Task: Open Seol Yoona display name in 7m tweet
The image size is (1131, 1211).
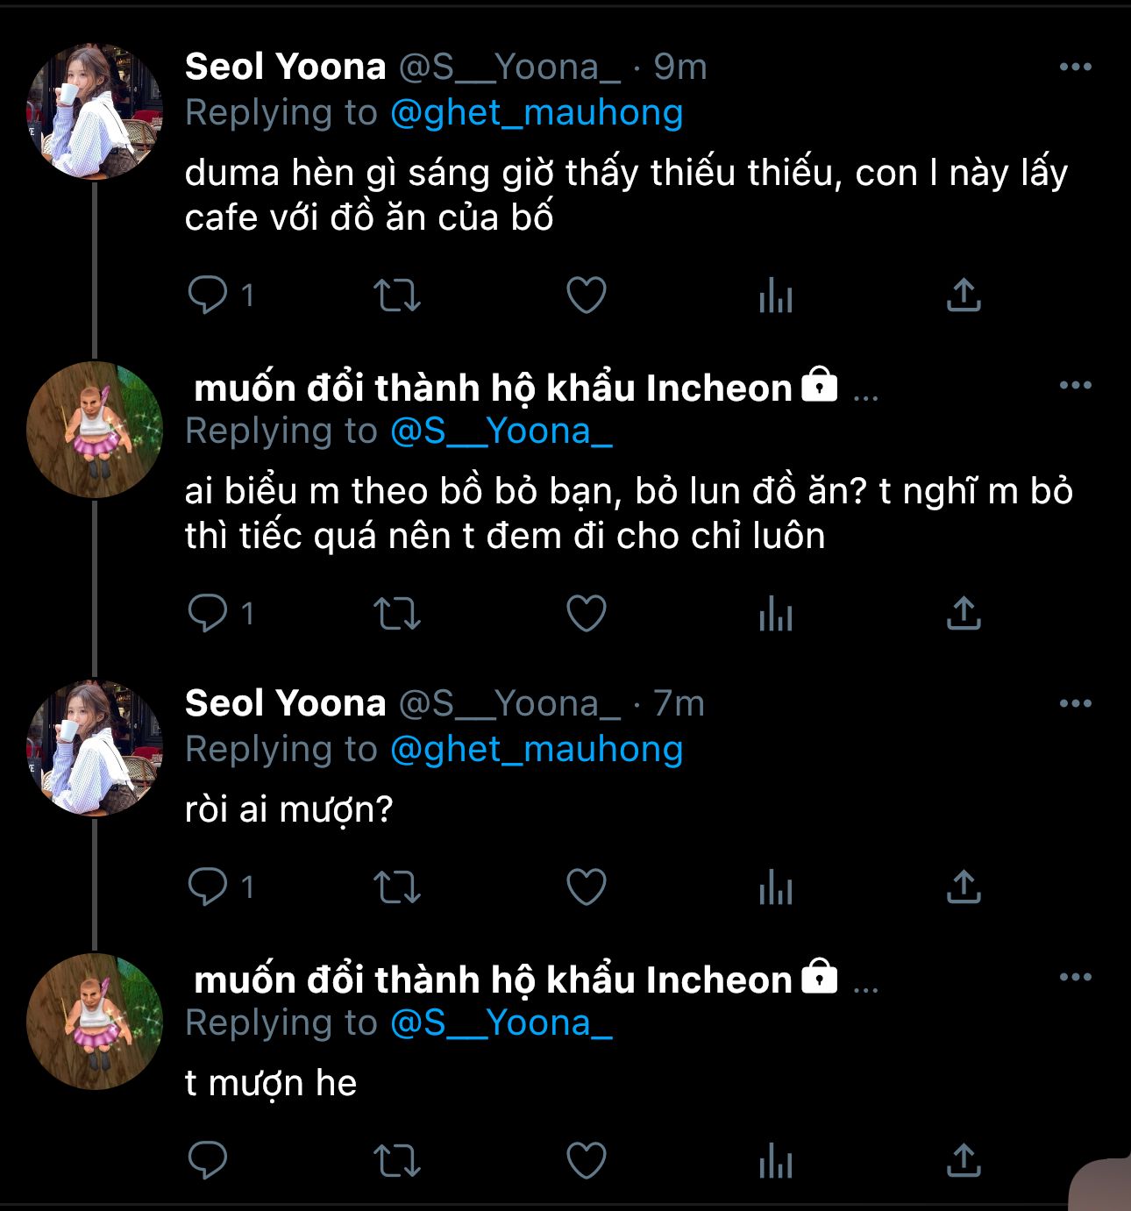Action: point(285,703)
